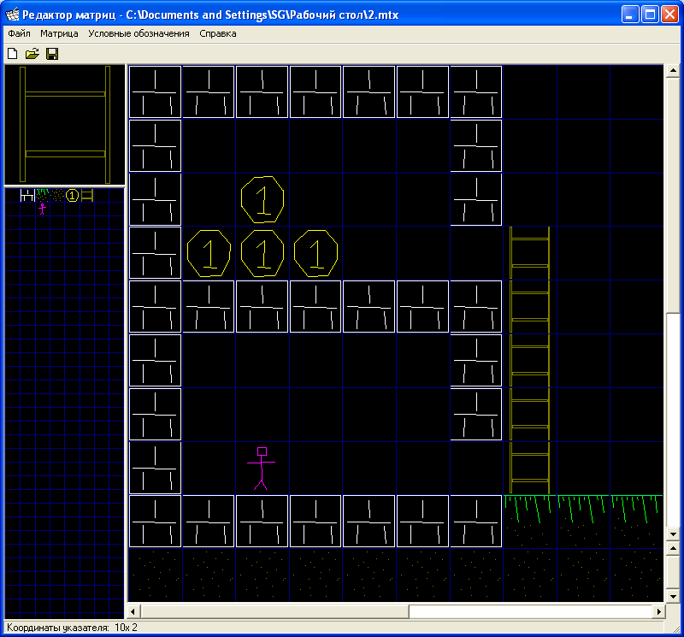Click the lower vertical scrollbar's down arrow
684x637 pixels.
coord(673,596)
